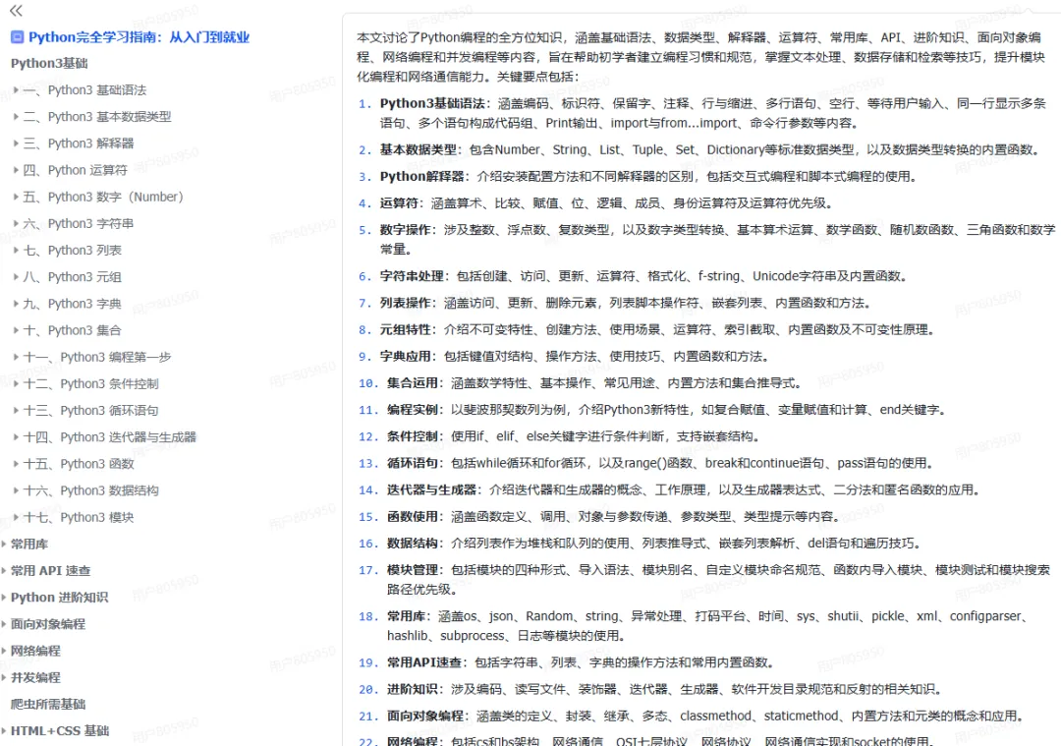The height and width of the screenshot is (746, 1061).
Task: Click the bold heading Python3基础语法 in summary
Action: pyautogui.click(x=433, y=103)
